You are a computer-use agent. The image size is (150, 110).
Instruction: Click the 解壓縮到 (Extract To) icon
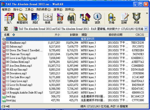(x=22, y=18)
